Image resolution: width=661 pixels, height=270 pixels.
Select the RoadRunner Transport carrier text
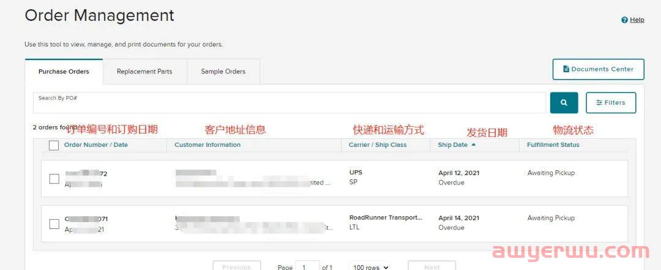(x=386, y=218)
